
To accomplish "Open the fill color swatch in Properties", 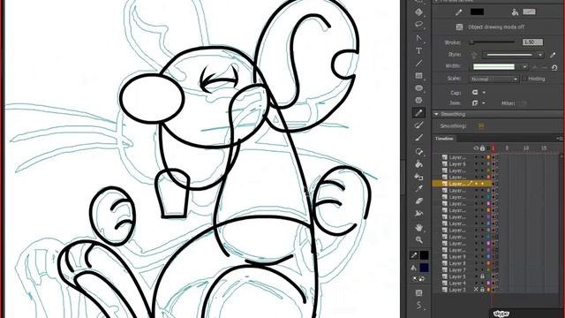I will tap(529, 12).
